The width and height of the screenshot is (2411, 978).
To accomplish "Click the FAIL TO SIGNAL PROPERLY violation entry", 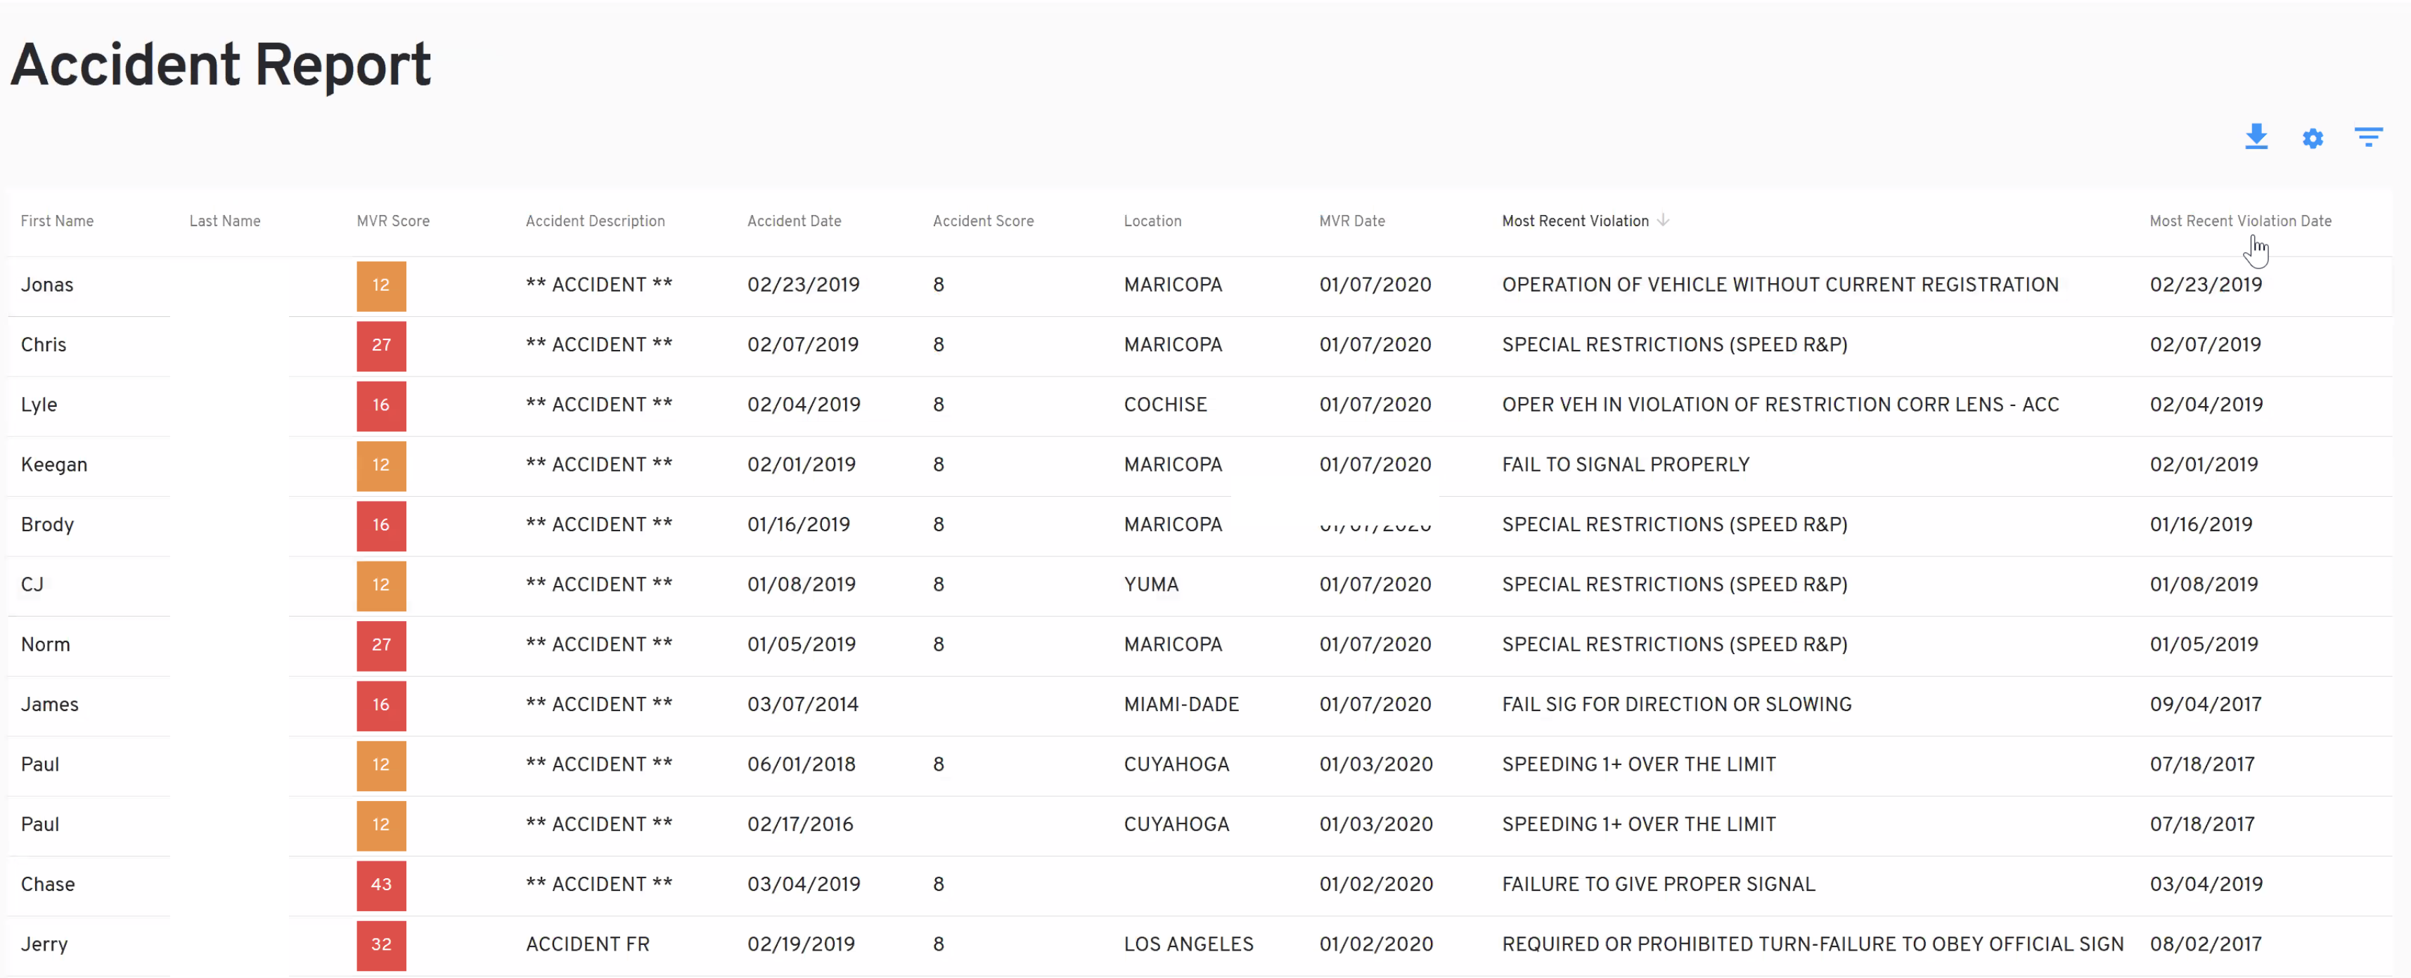I will pos(1625,464).
